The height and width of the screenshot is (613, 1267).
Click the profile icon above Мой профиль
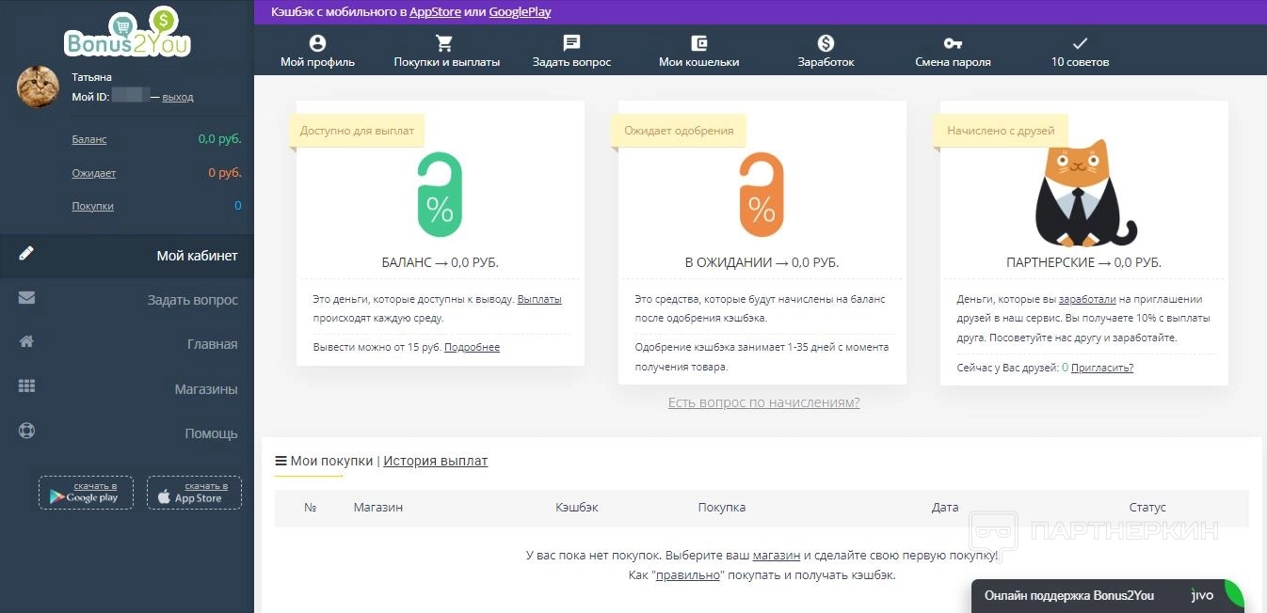317,43
